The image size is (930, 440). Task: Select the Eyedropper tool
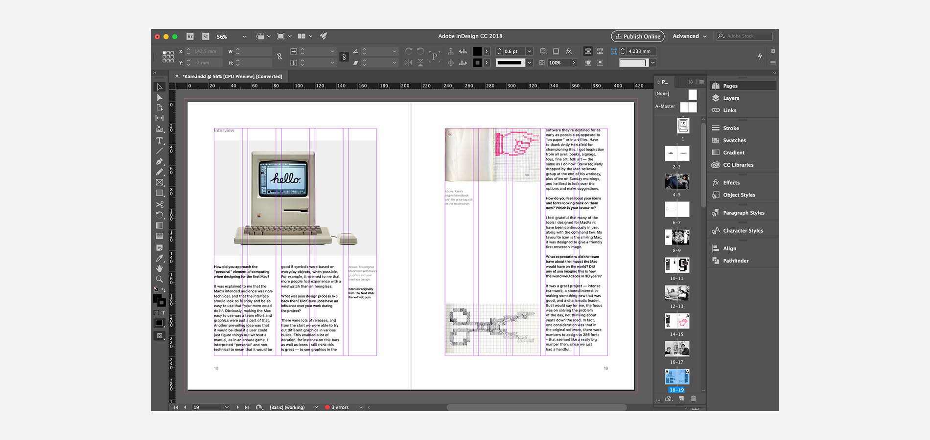click(x=160, y=258)
